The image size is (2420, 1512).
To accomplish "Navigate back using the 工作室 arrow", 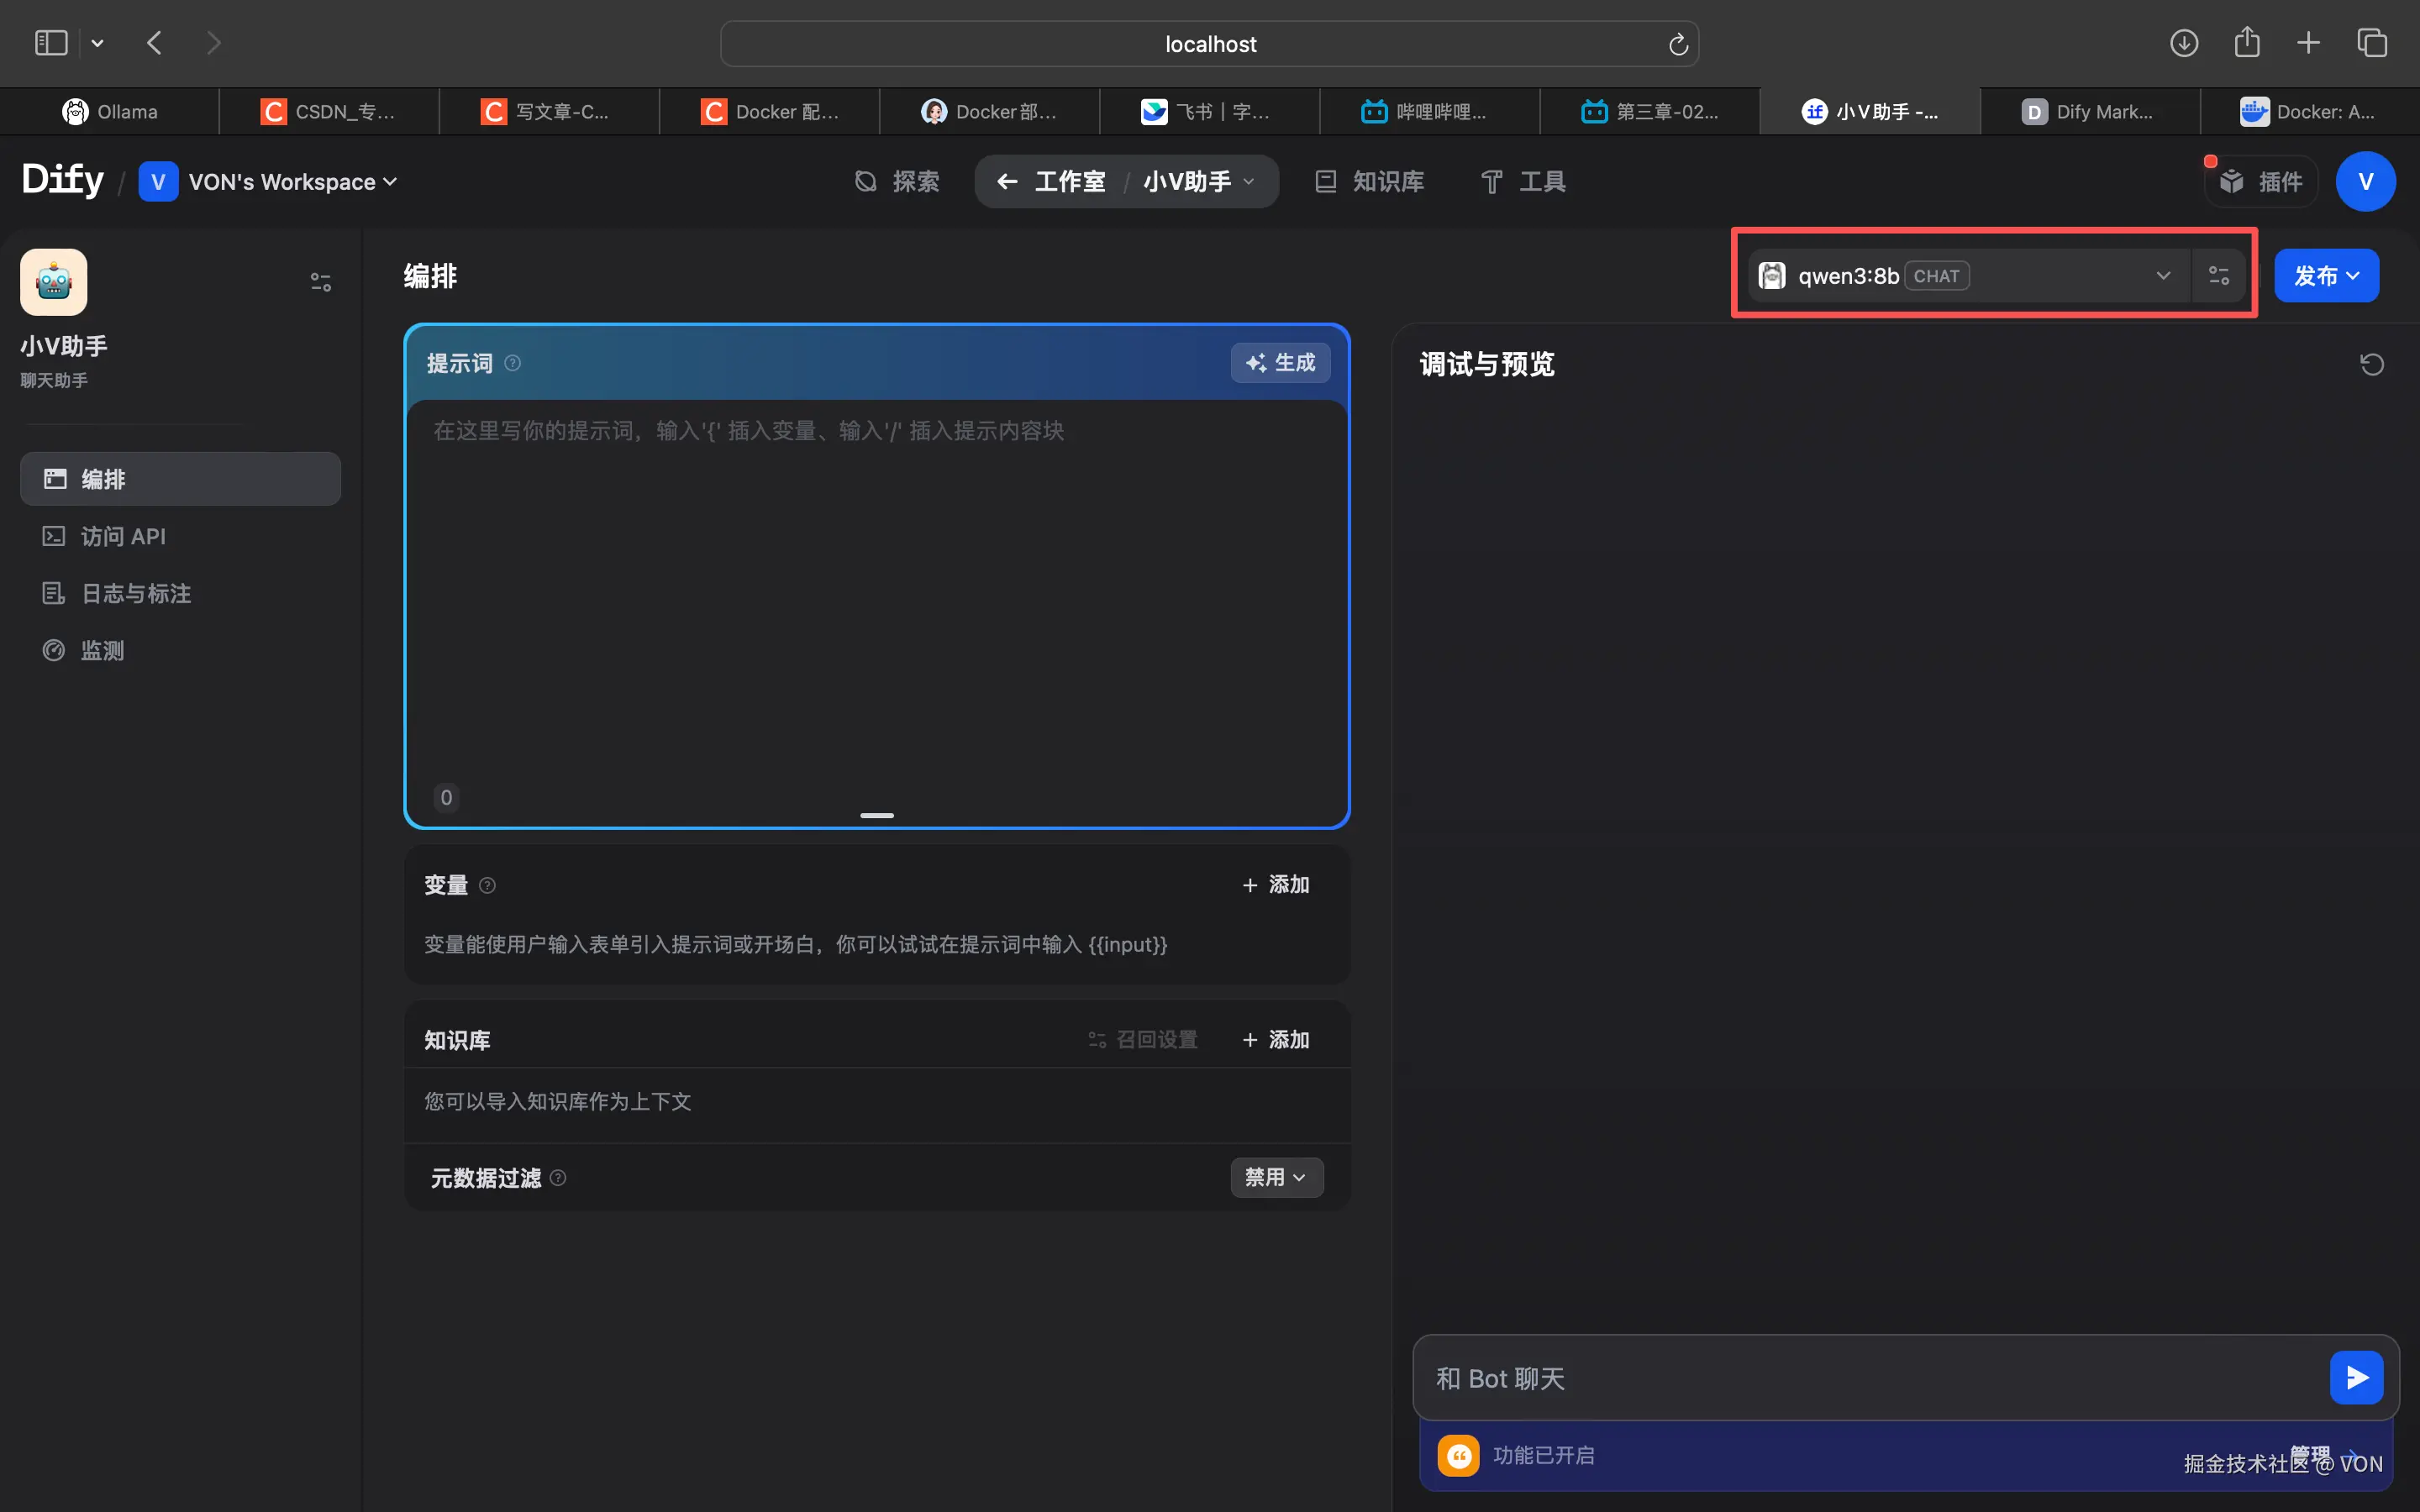I will (1007, 181).
